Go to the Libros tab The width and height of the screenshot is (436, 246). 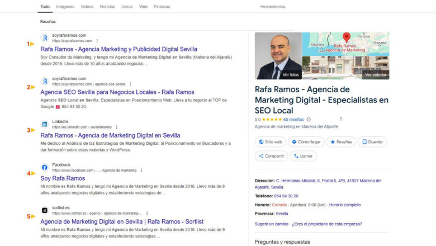click(127, 6)
